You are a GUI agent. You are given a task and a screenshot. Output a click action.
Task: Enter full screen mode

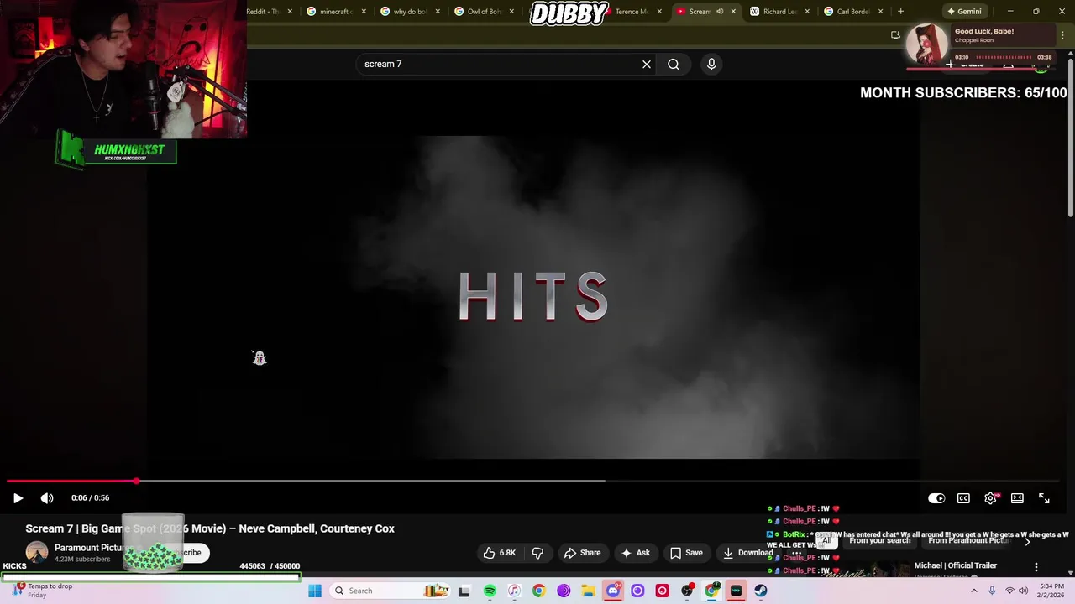click(1044, 498)
